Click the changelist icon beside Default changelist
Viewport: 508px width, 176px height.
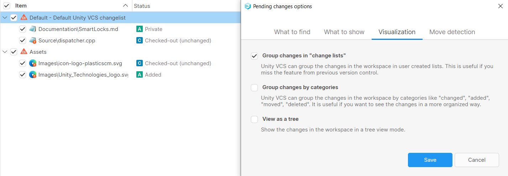(24, 17)
